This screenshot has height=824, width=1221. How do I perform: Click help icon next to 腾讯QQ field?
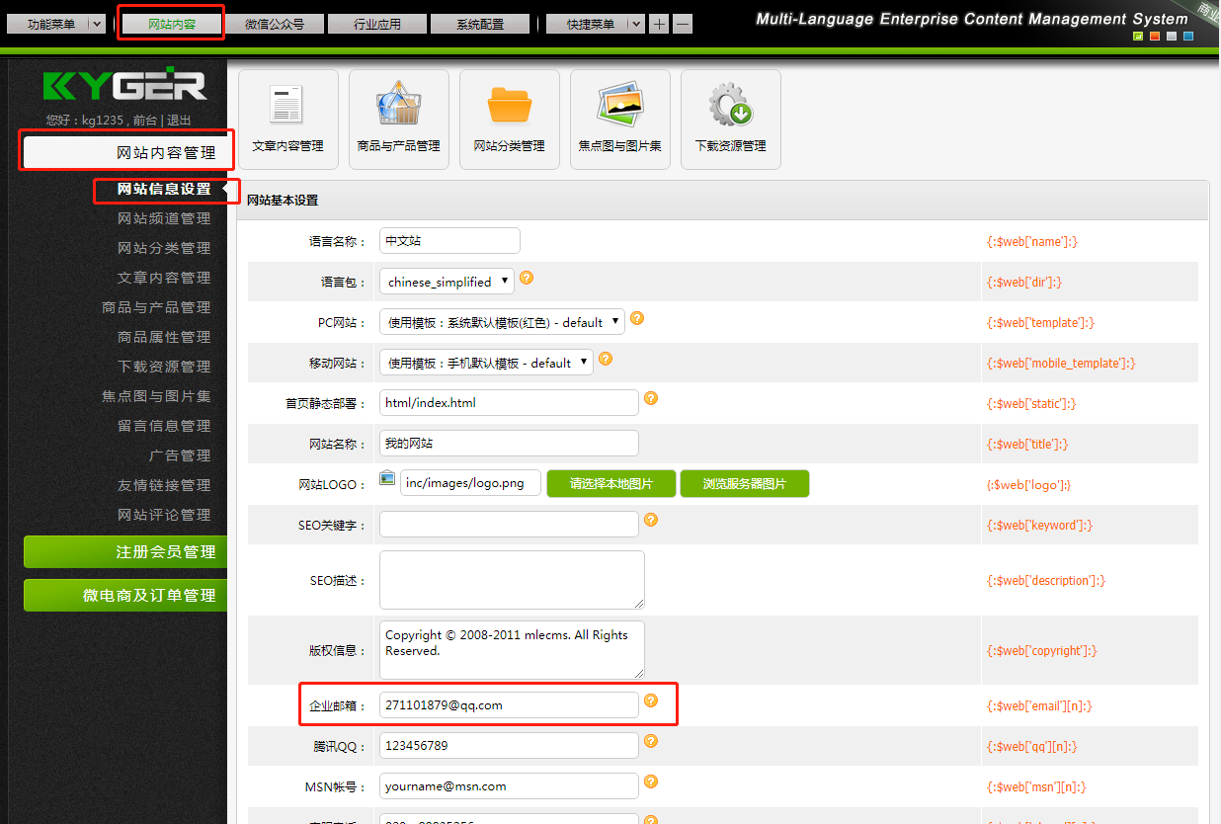[651, 741]
